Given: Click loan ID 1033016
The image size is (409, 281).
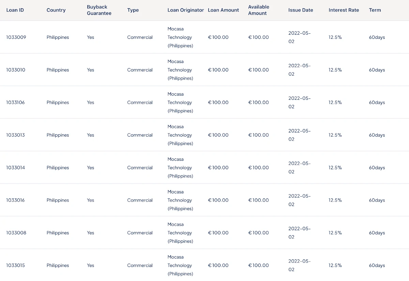Looking at the screenshot, I should [15, 200].
